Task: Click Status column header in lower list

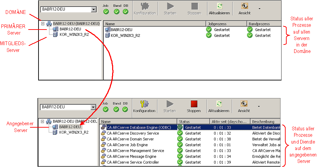Action: [193, 122]
